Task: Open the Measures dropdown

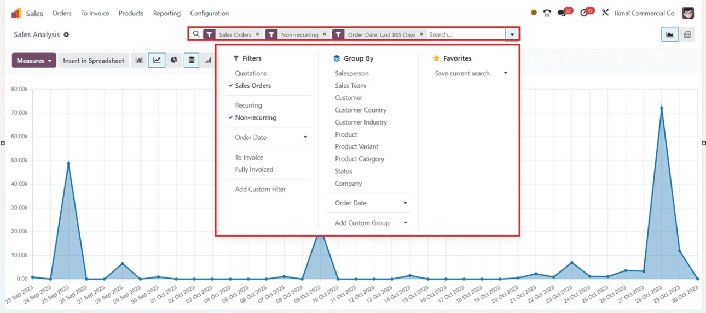Action: point(34,61)
